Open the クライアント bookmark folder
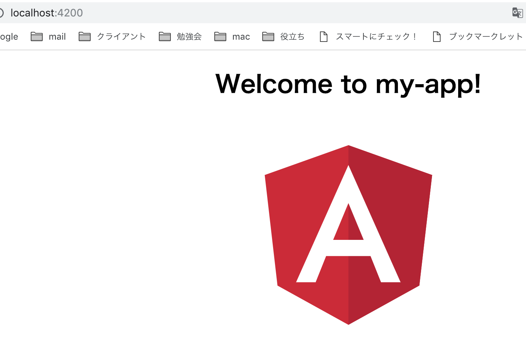 pos(112,37)
